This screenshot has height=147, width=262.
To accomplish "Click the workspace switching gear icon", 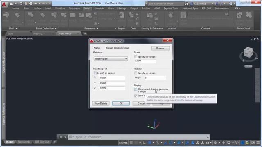I will tap(215, 143).
